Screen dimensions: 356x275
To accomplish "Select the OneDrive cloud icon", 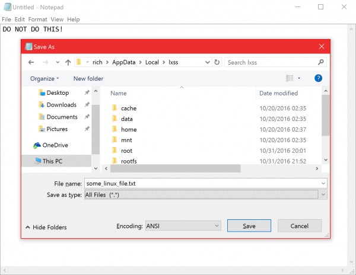I will (x=37, y=145).
